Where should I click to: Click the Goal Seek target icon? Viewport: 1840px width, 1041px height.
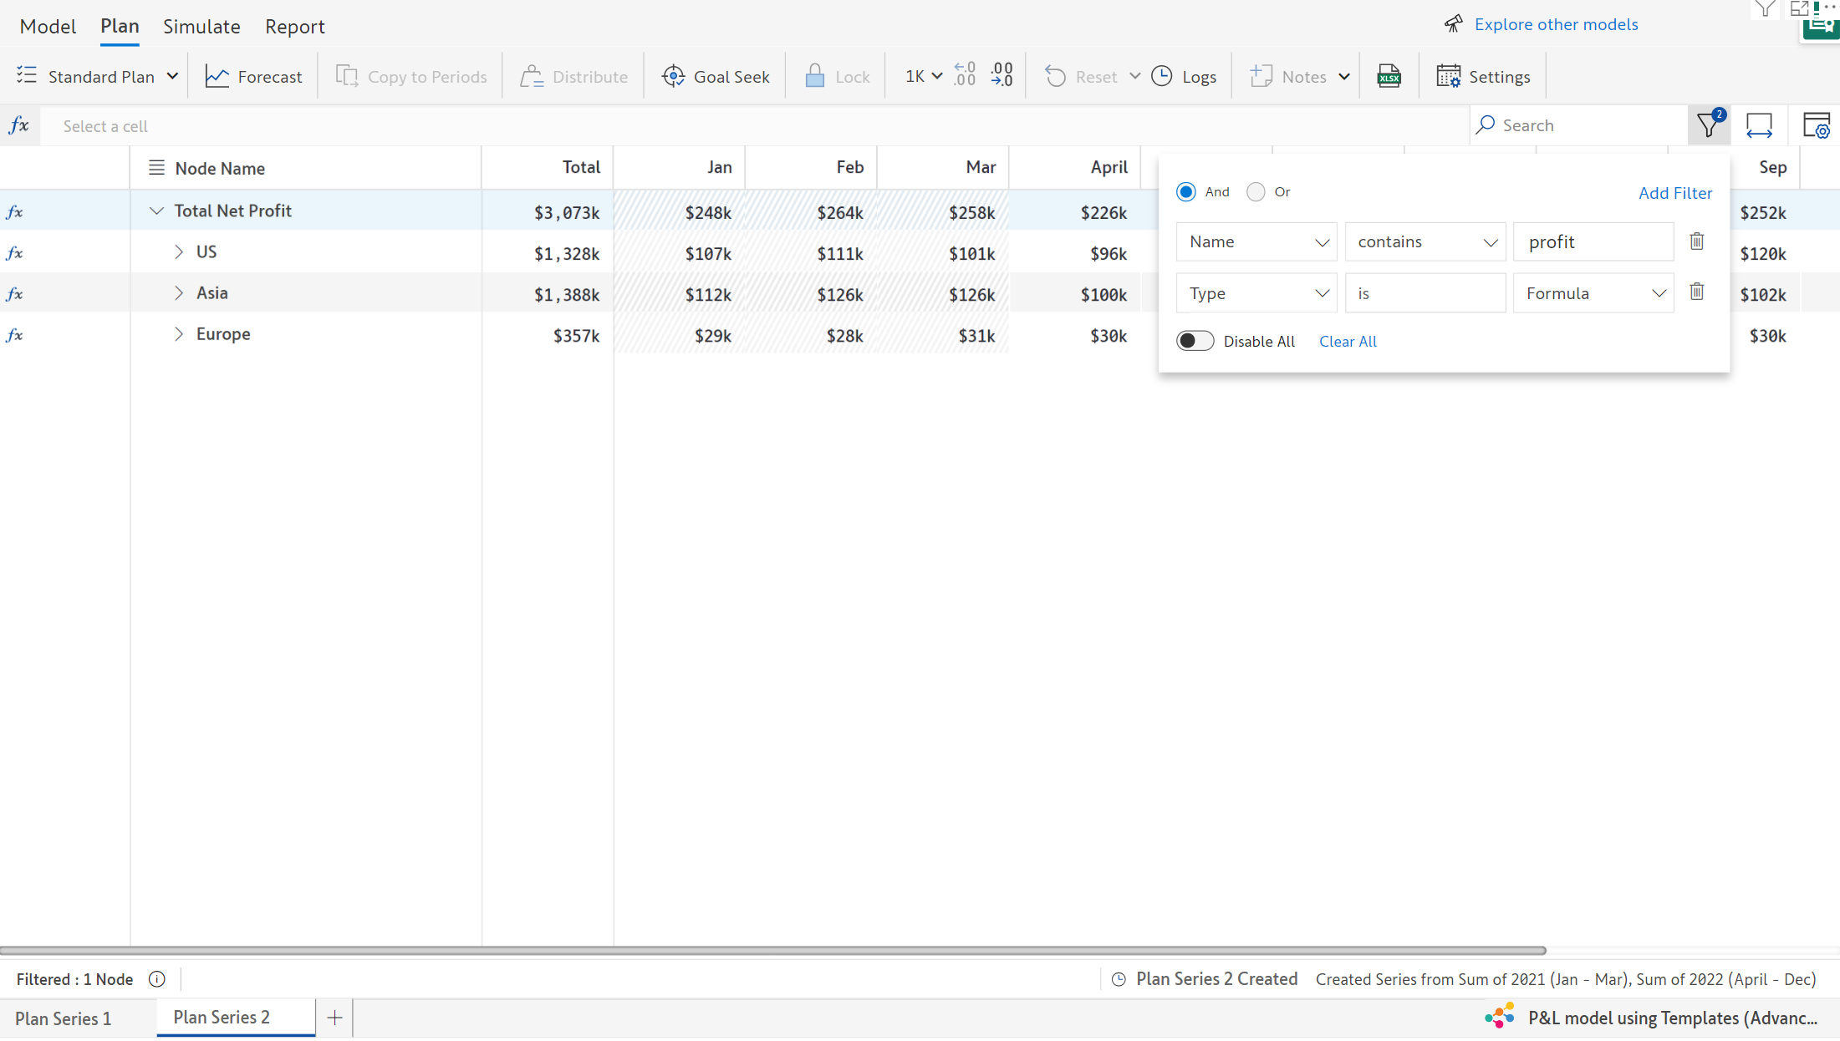pos(673,76)
